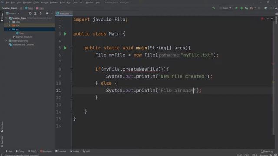Toggle the Structure side tab
The height and width of the screenshot is (156, 278).
pyautogui.click(x=2, y=127)
